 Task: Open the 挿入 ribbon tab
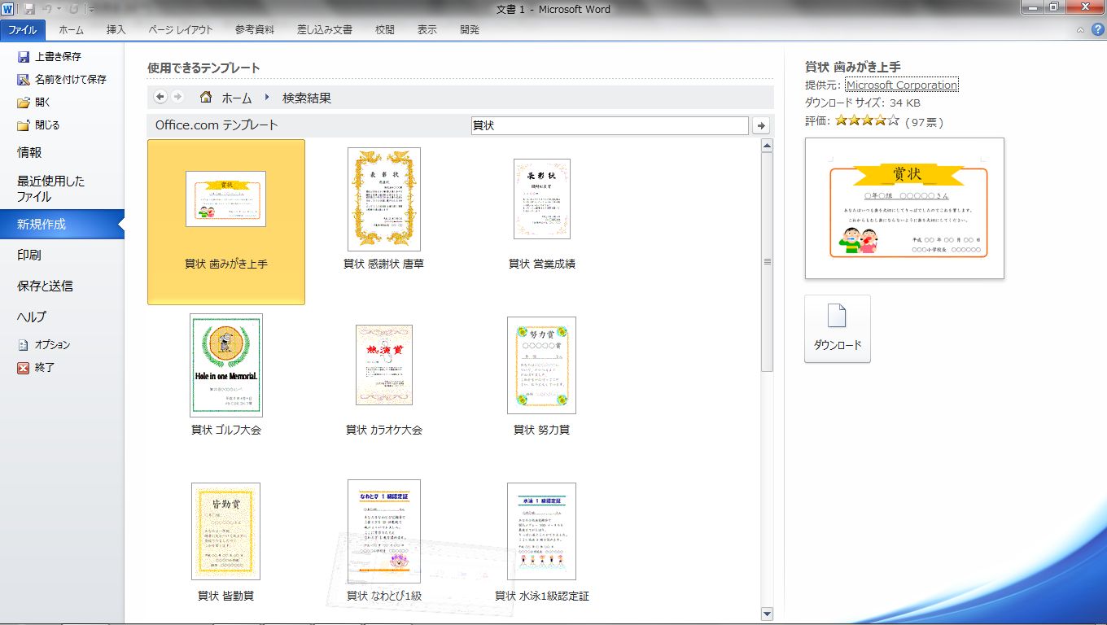pos(116,30)
